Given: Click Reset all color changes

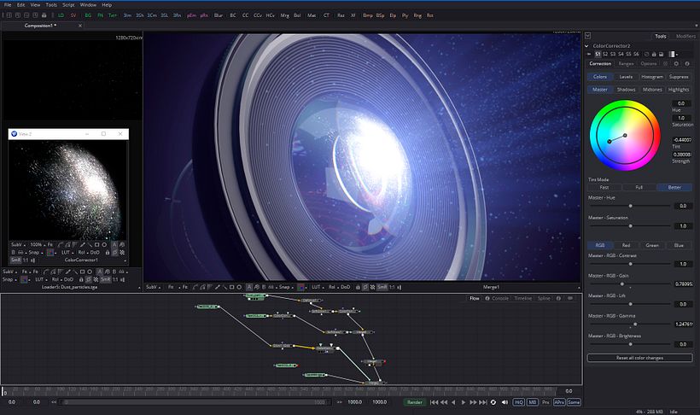Looking at the screenshot, I should (x=639, y=358).
